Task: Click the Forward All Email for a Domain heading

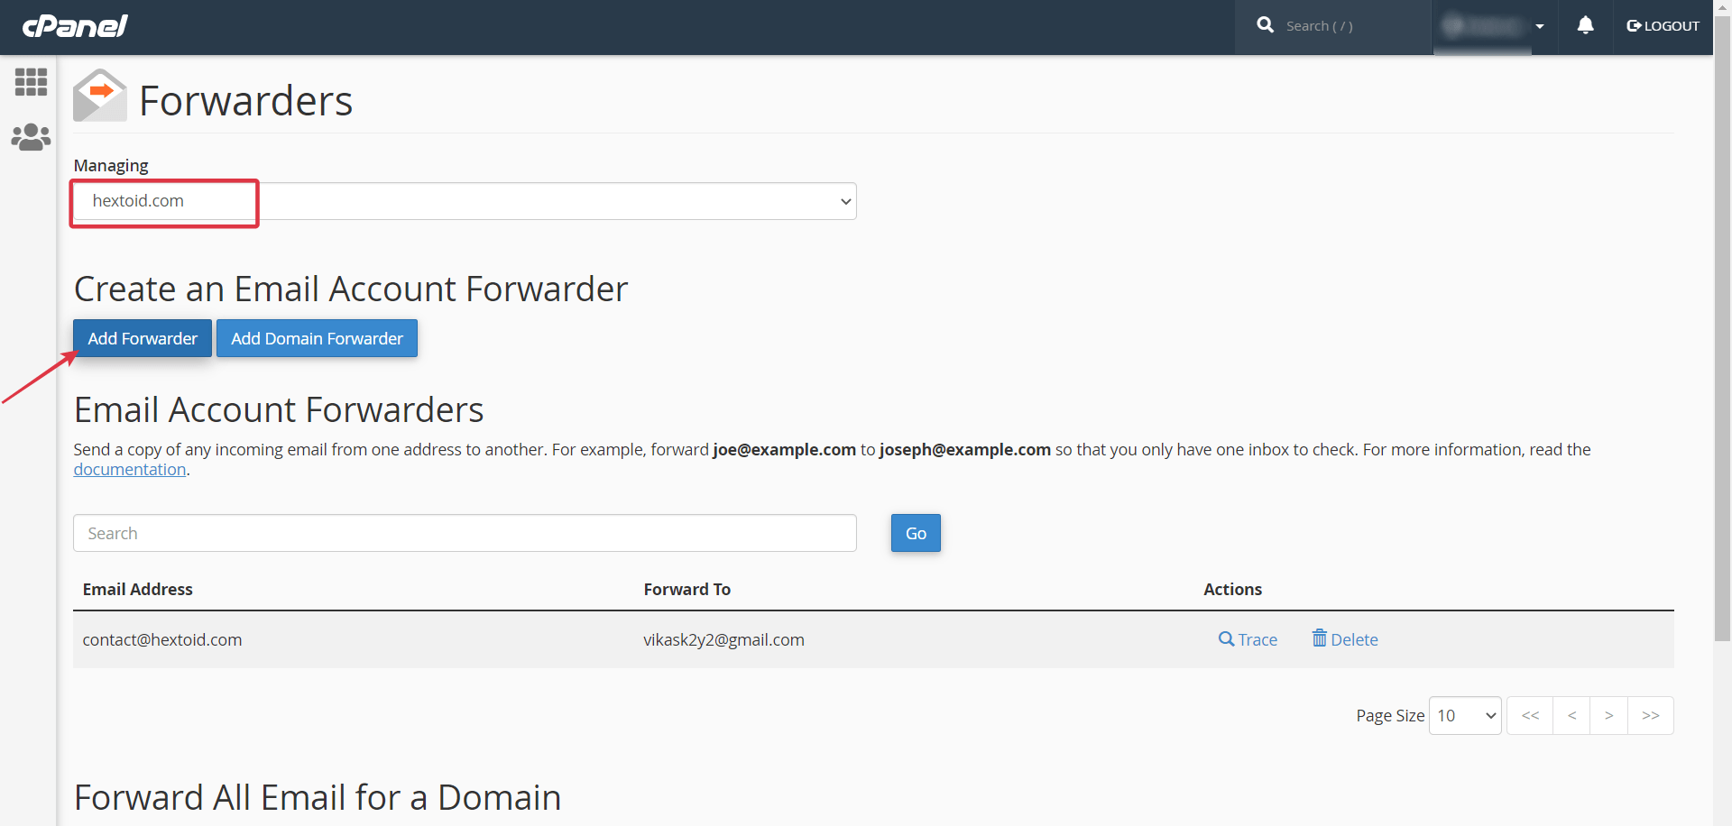Action: point(318,797)
